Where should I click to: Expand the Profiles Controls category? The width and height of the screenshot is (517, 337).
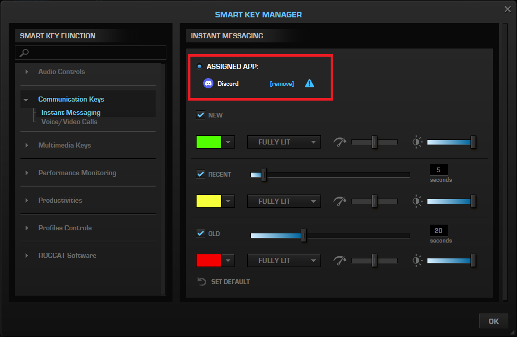pyautogui.click(x=27, y=228)
